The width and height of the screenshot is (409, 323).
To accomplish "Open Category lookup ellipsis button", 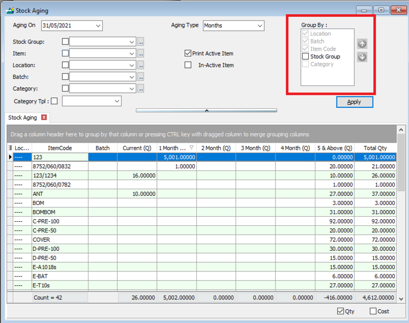I will (x=141, y=88).
